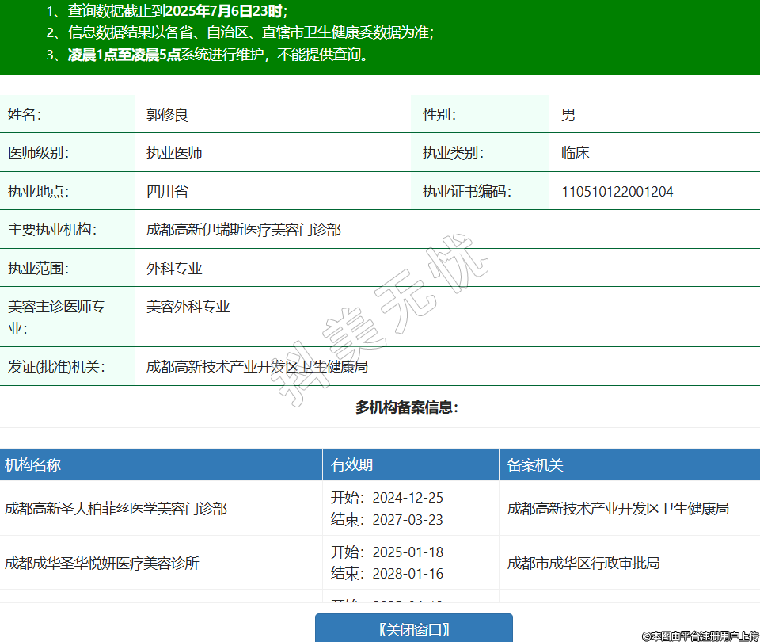Image resolution: width=760 pixels, height=642 pixels.
Task: Click 成都高新伊瑞斯医疗美容门诊部 institution text
Action: [243, 230]
